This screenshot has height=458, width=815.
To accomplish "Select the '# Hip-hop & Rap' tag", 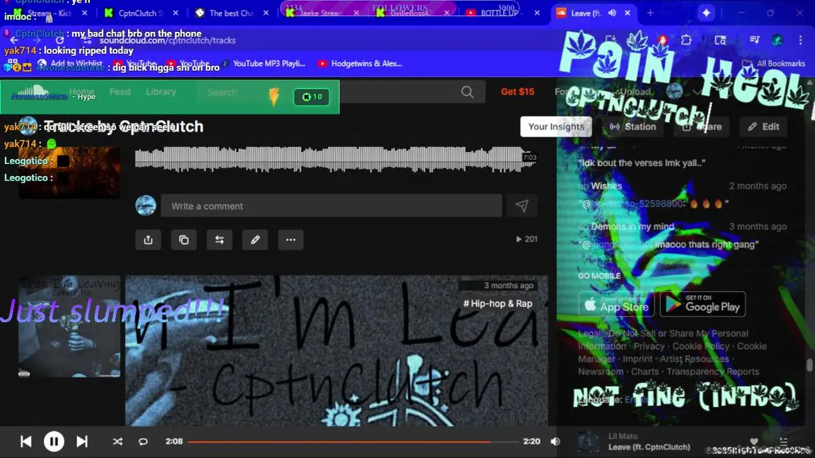I will point(497,303).
